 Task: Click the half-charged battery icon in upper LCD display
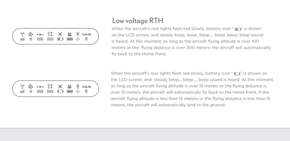pos(60,39)
